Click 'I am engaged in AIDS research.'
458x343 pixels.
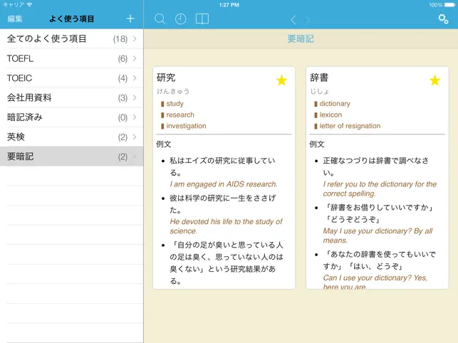point(224,184)
